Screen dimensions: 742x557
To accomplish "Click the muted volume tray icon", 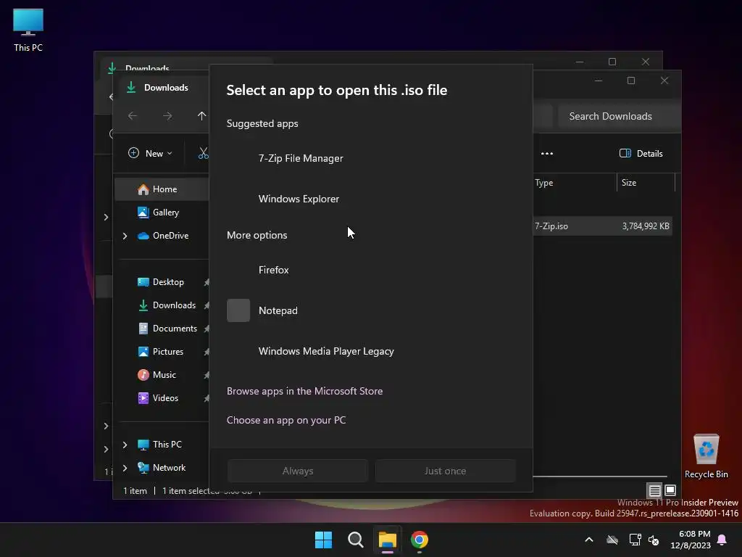I will tap(654, 540).
